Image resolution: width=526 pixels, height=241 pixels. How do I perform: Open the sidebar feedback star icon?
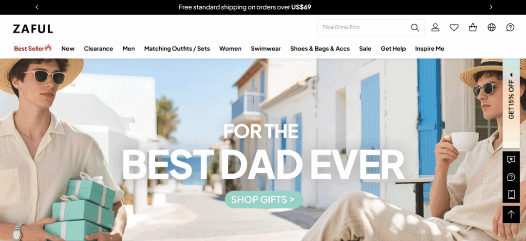point(511,160)
